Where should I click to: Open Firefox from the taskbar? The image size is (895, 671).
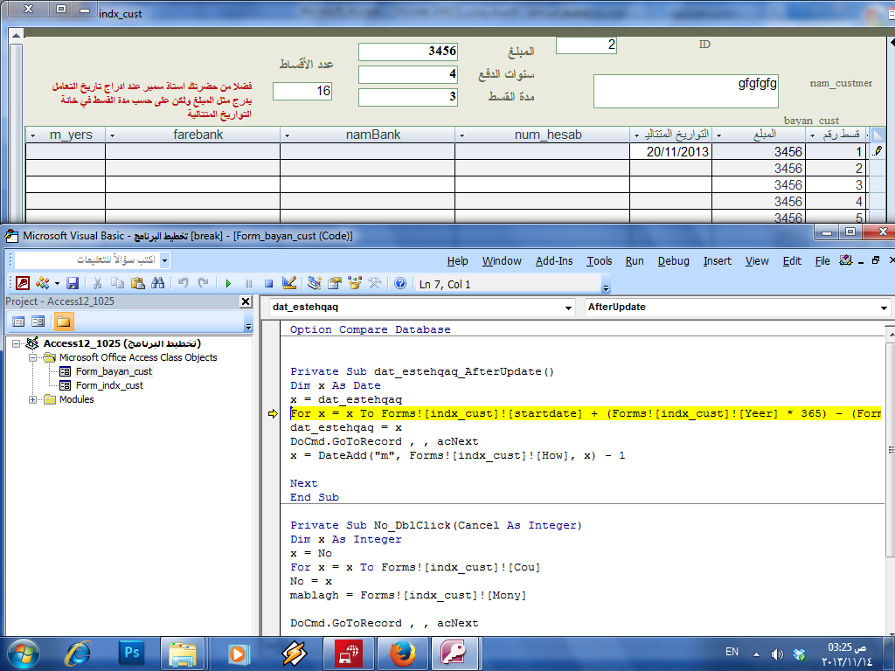pyautogui.click(x=402, y=654)
